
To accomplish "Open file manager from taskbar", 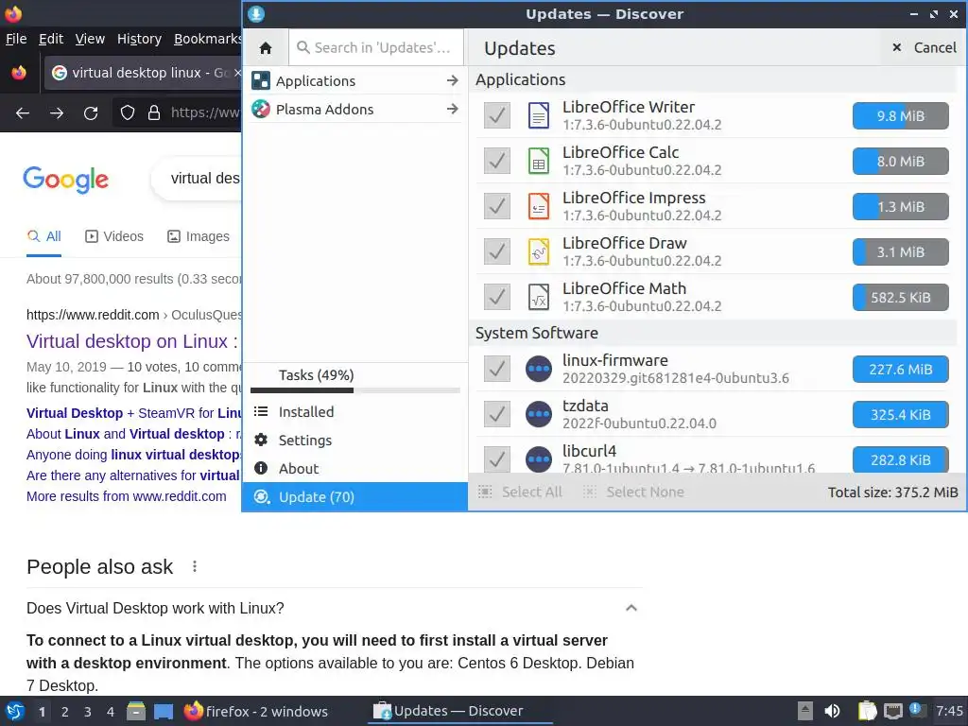I will tap(136, 711).
